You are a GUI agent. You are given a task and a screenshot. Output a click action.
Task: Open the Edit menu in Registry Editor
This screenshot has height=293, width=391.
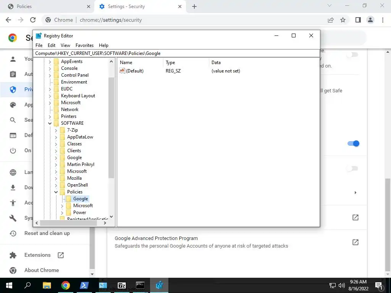(52, 45)
